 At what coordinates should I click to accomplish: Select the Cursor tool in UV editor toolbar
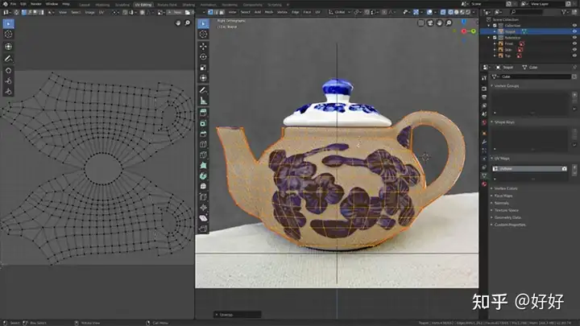pos(8,35)
